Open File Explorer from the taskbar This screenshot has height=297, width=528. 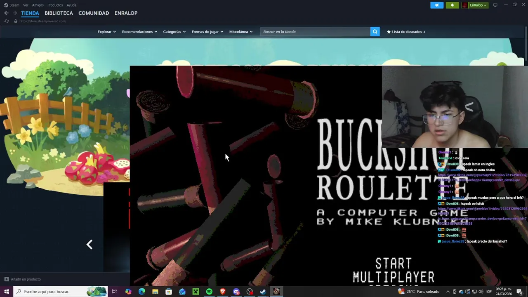tap(155, 292)
